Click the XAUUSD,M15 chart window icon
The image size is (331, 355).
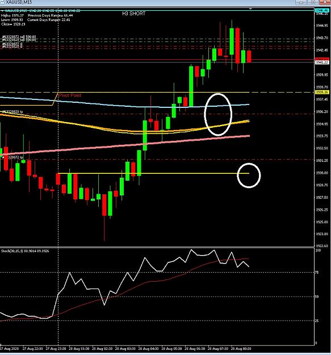[x=2, y=2]
